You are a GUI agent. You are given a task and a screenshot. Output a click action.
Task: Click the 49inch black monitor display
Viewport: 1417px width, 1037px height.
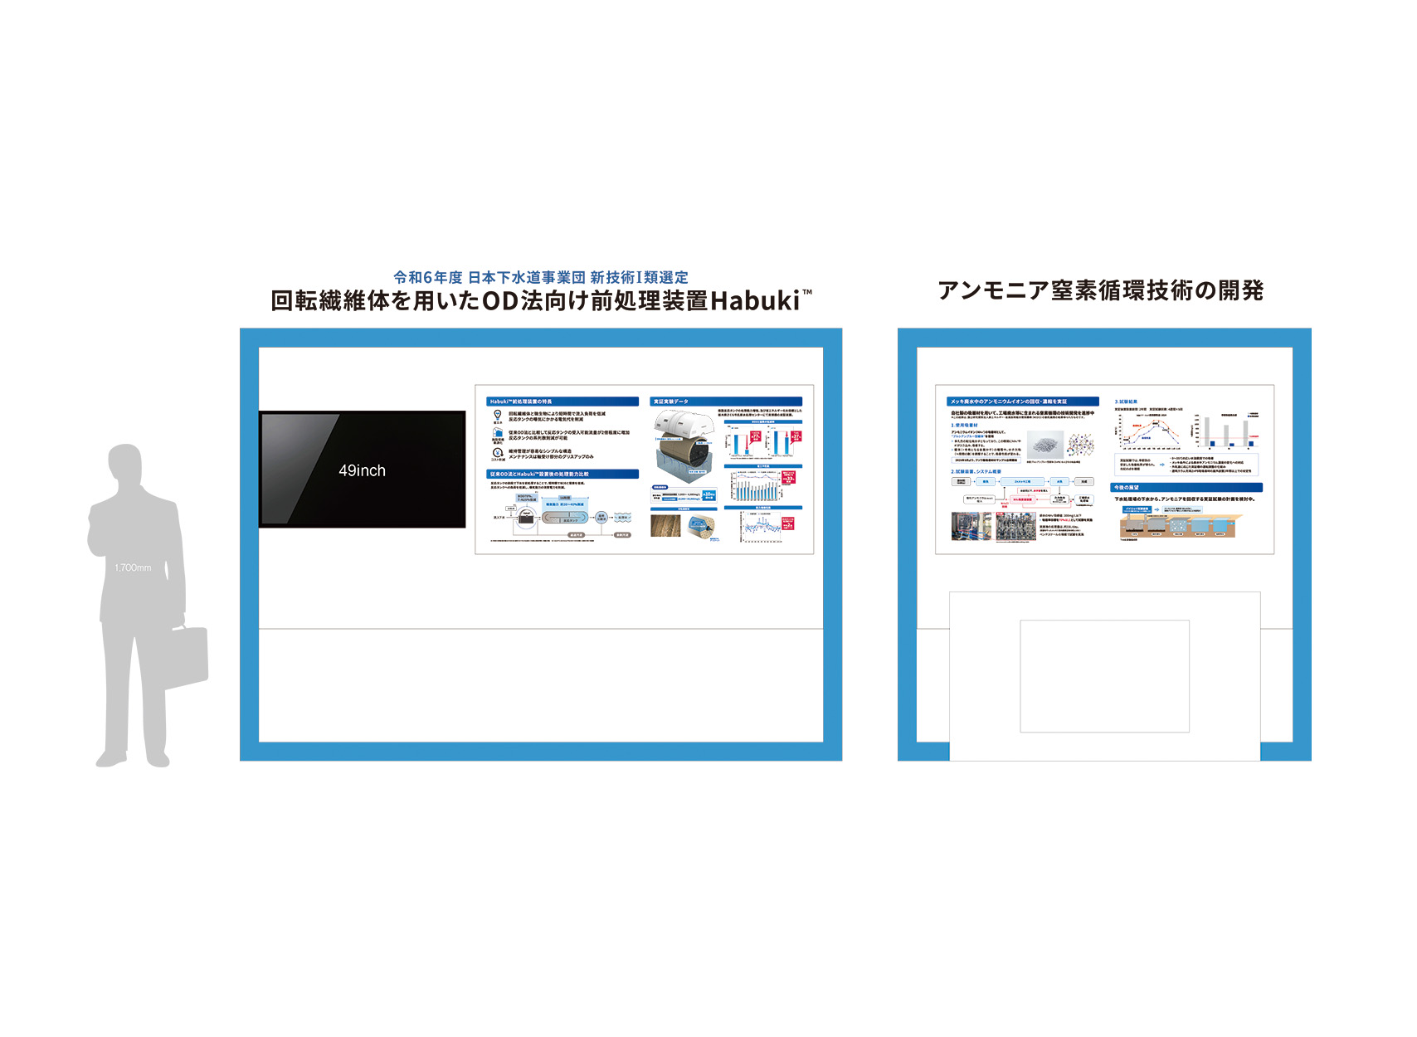pos(362,470)
